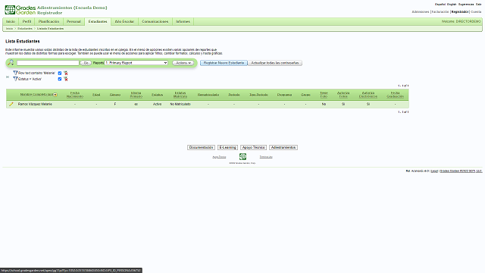Click the Go search button
Viewport: 485px width, 273px height.
86,63
